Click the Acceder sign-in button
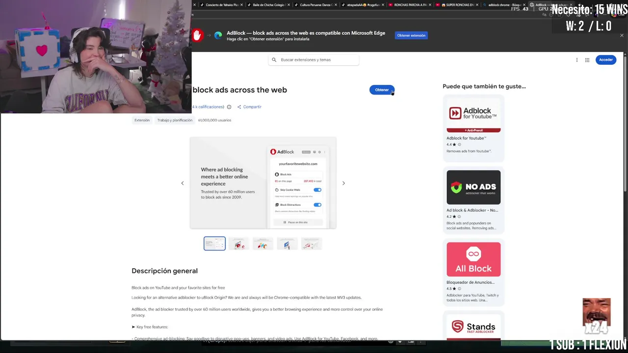This screenshot has height=353, width=628. (606, 60)
